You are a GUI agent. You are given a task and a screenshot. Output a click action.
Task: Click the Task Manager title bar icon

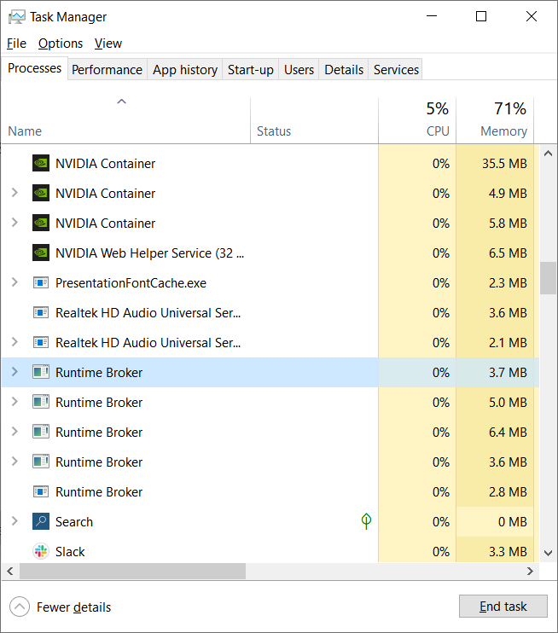point(17,17)
